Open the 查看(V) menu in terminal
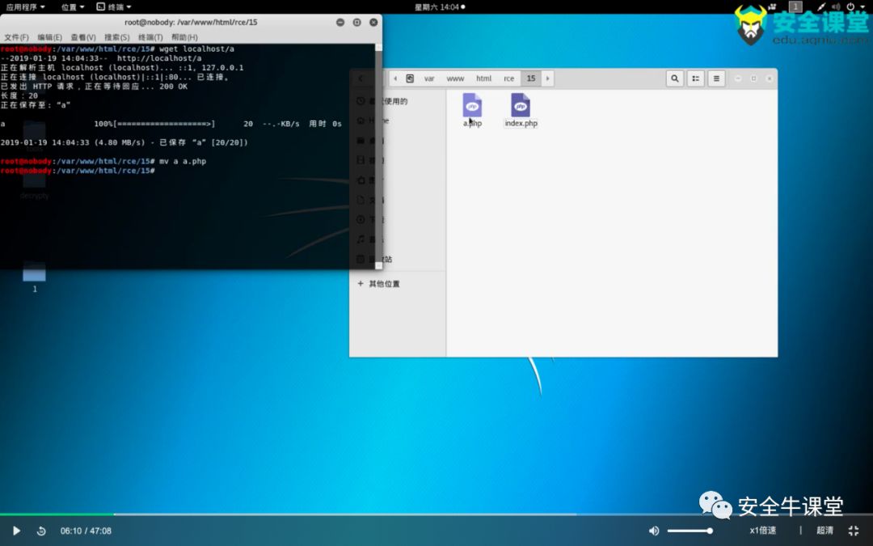The height and width of the screenshot is (546, 873). [x=83, y=37]
